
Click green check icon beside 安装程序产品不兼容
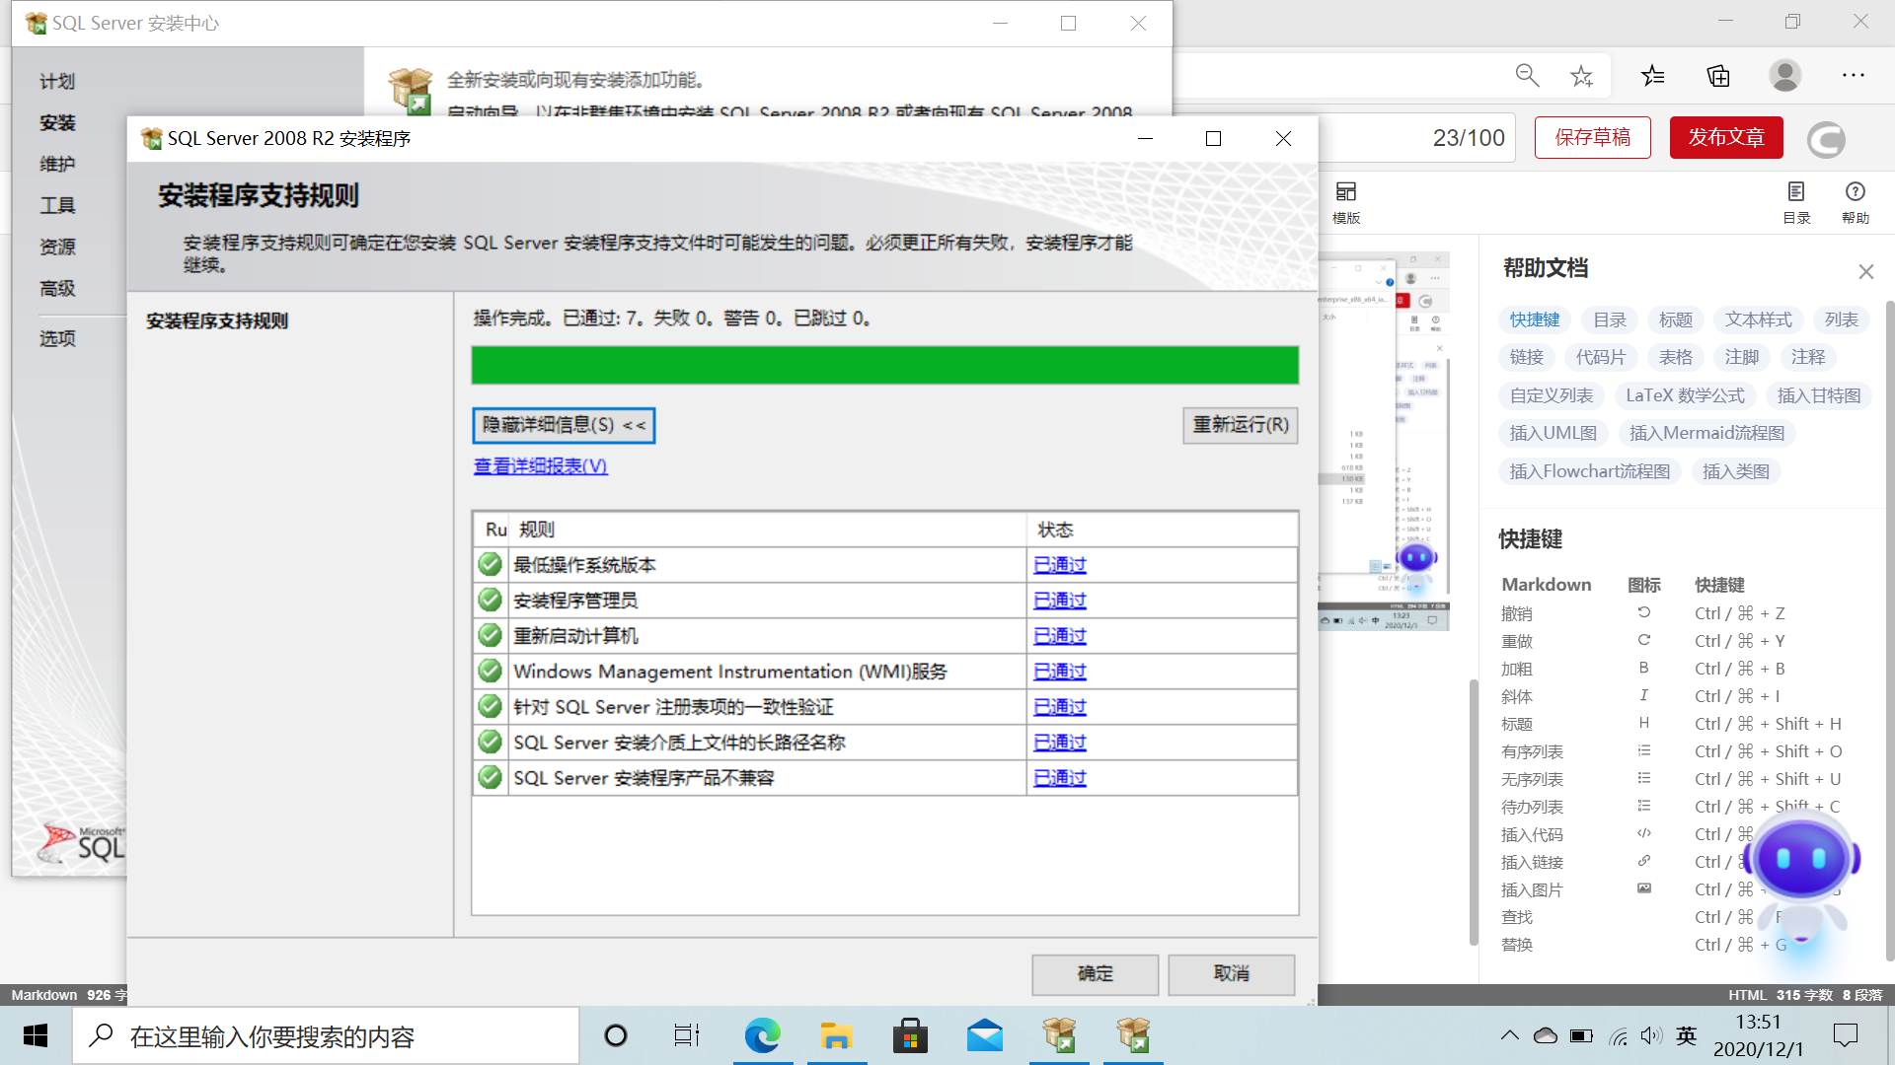click(x=490, y=777)
